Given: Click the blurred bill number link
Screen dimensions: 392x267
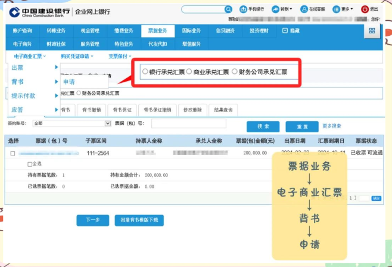Looking at the screenshot, I should [49, 153].
